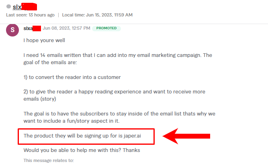
Task: Click the Jun 08, 2023 message timestamp
Action: [x=66, y=28]
